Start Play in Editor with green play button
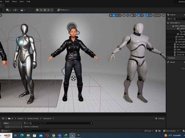 (37, 10)
